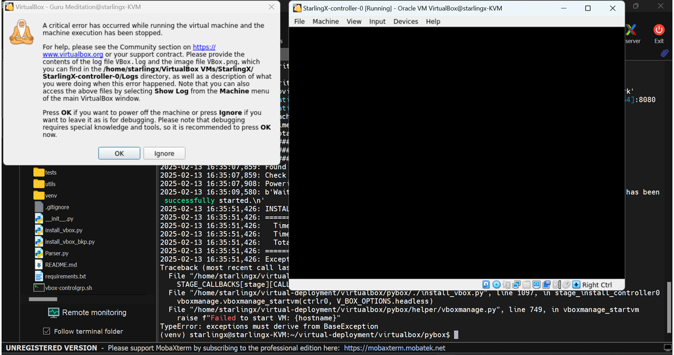Open the Devices menu in StarlingX VM window
674x355 pixels.
(406, 21)
